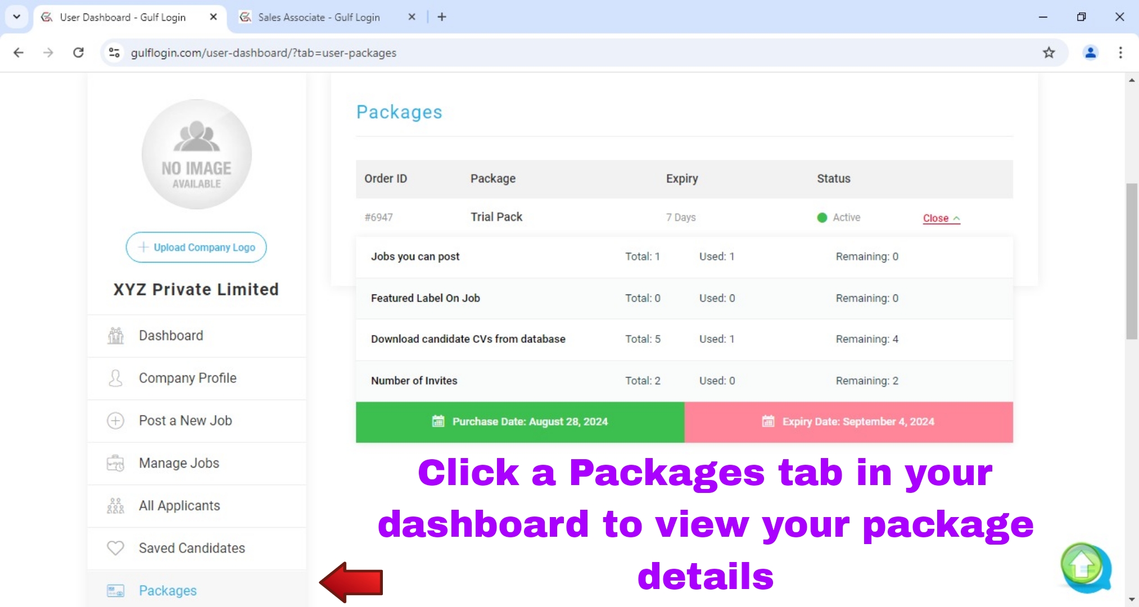Viewport: 1139px width, 607px height.
Task: Click the Upload Company Logo button
Action: [x=196, y=247]
